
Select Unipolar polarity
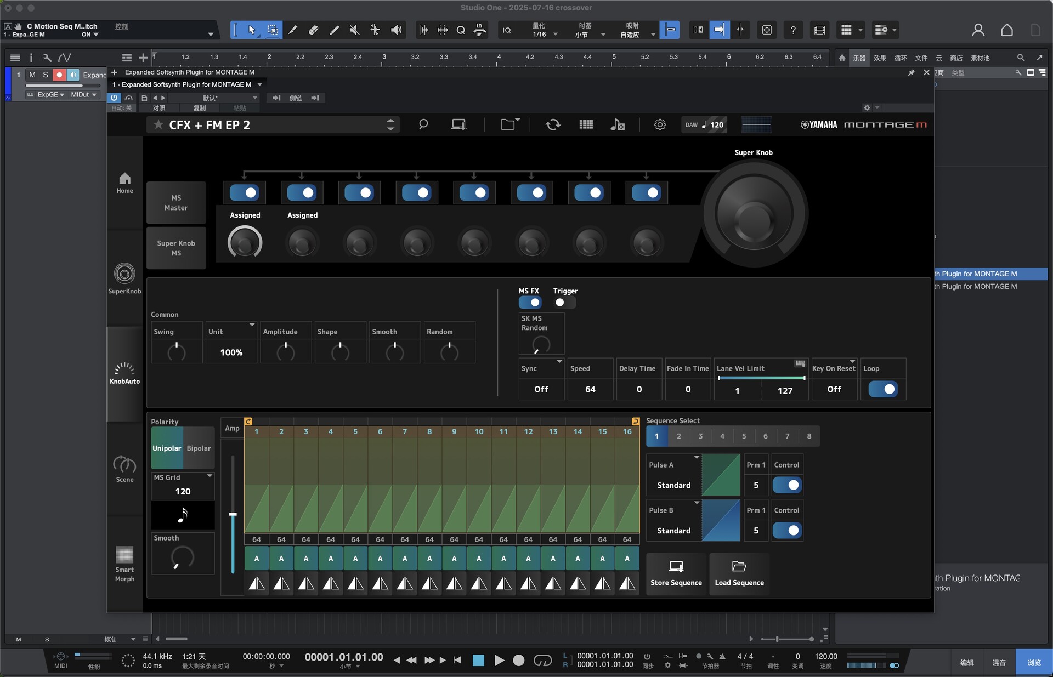coord(167,448)
